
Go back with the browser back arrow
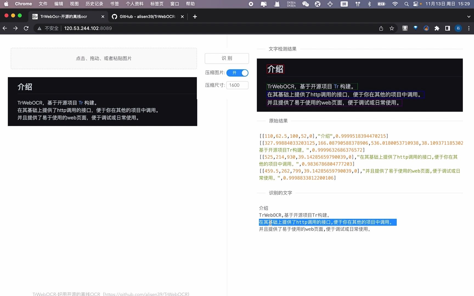pos(5,28)
